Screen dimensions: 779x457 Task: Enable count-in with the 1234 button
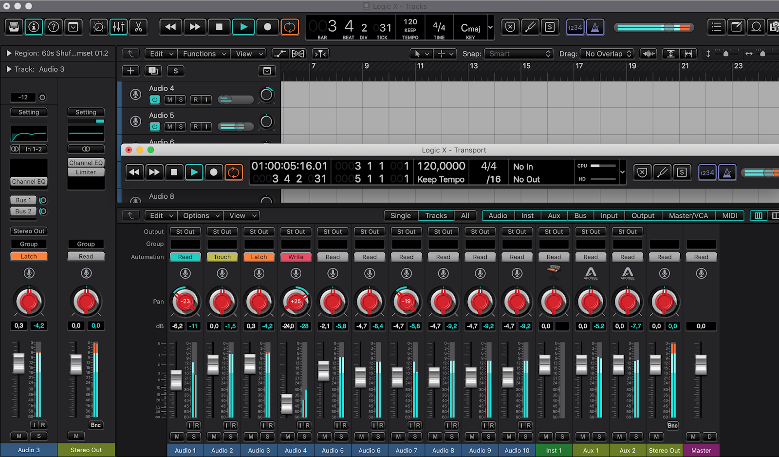[575, 27]
